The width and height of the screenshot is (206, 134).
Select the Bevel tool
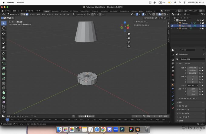pos(4,79)
